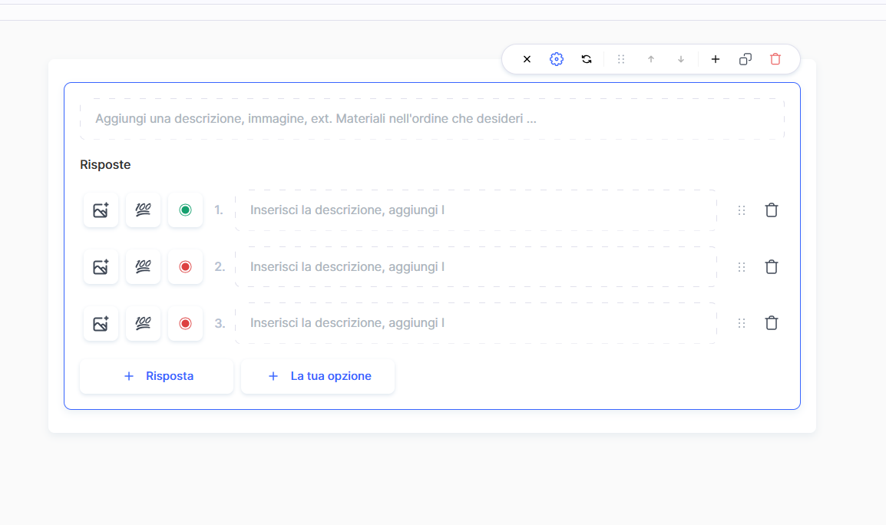The image size is (886, 525).
Task: Click the La tua opzione button
Action: click(318, 376)
